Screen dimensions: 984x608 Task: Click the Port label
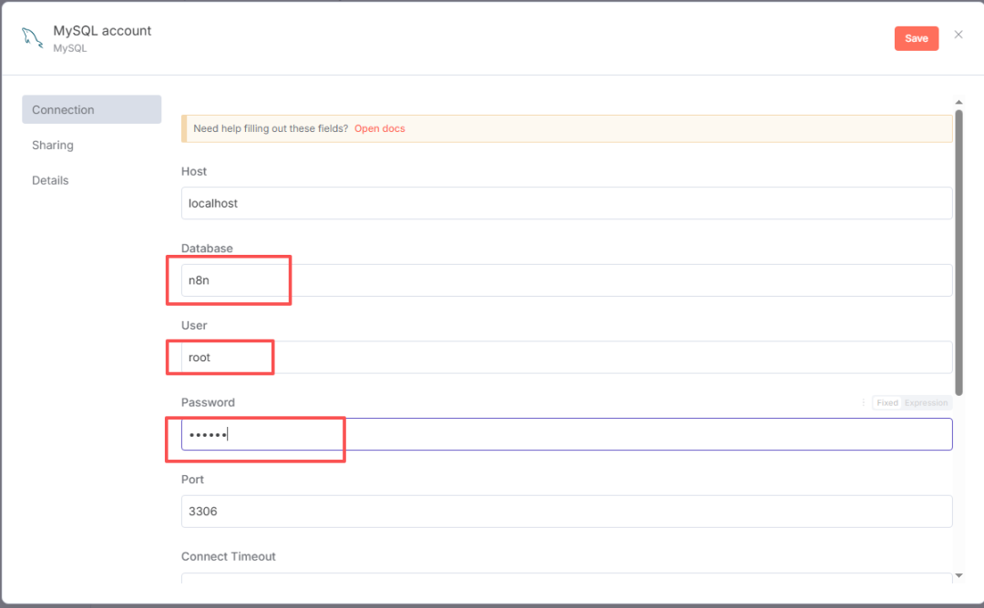pos(192,480)
